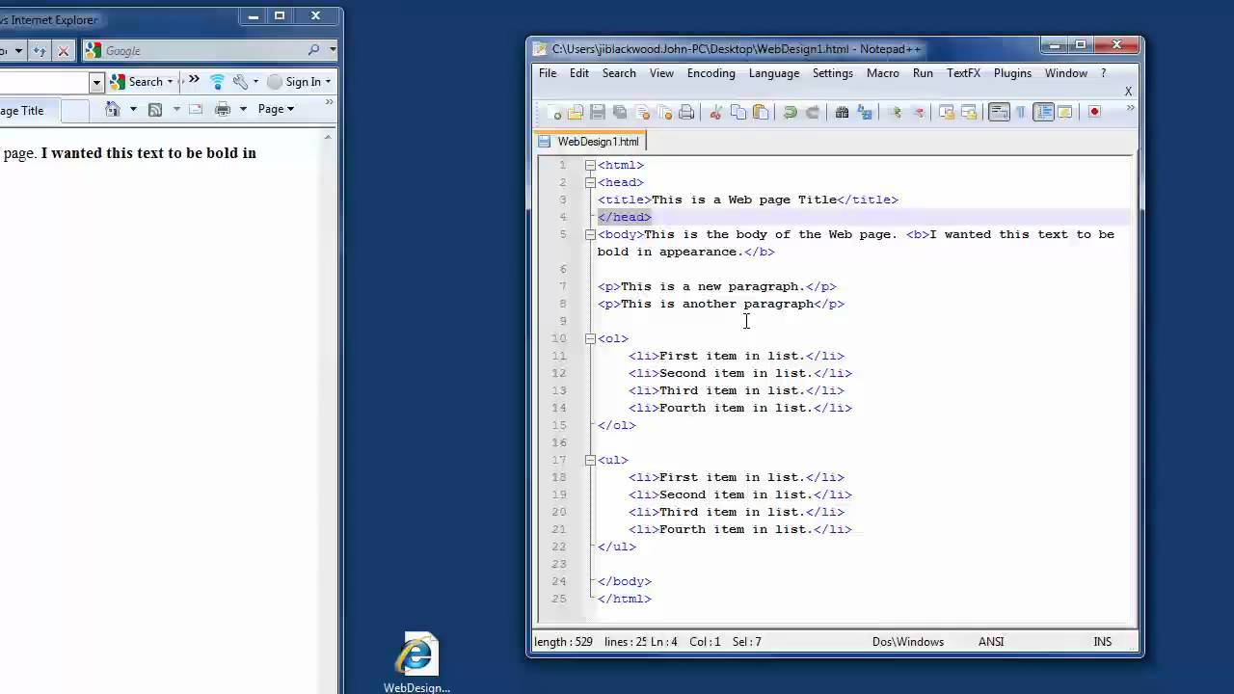Click the Close All icon in Notepad++
1234x694 pixels.
click(664, 112)
